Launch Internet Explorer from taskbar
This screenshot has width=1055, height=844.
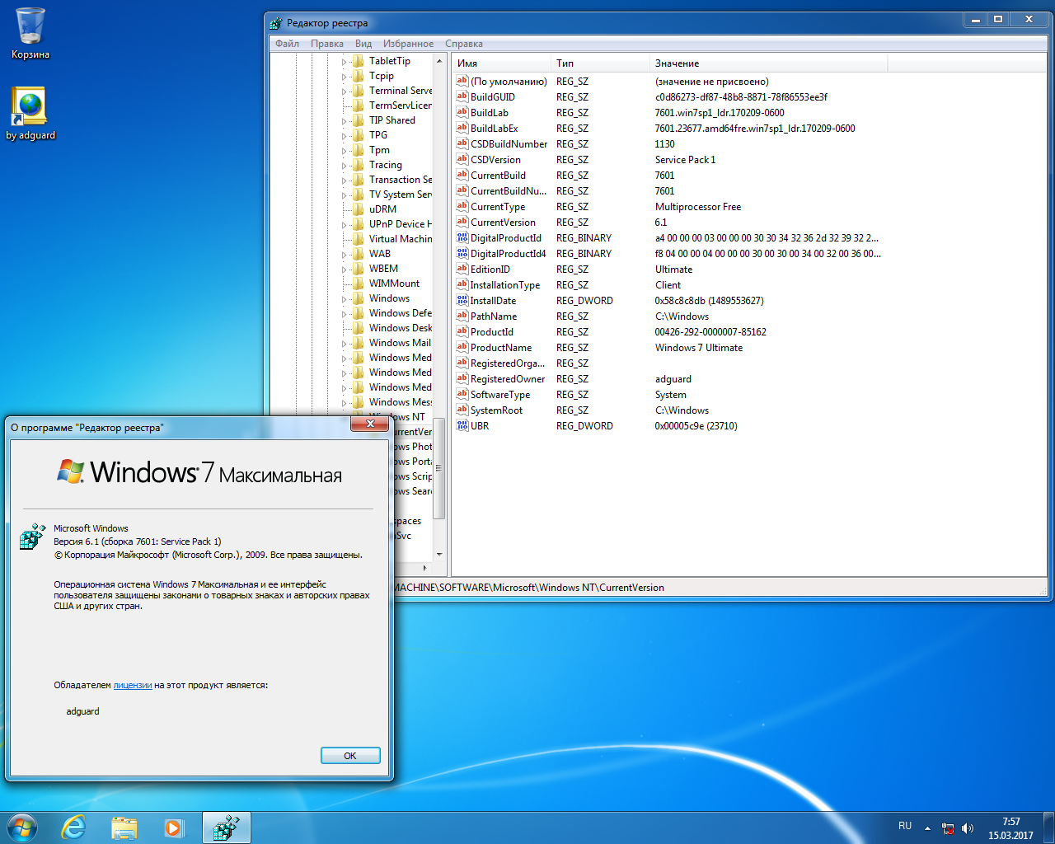pyautogui.click(x=74, y=828)
